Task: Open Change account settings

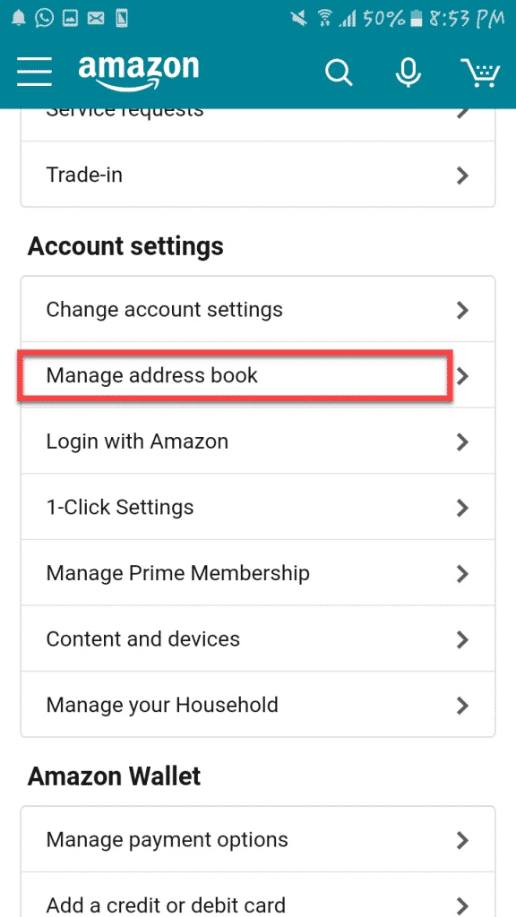Action: point(258,309)
